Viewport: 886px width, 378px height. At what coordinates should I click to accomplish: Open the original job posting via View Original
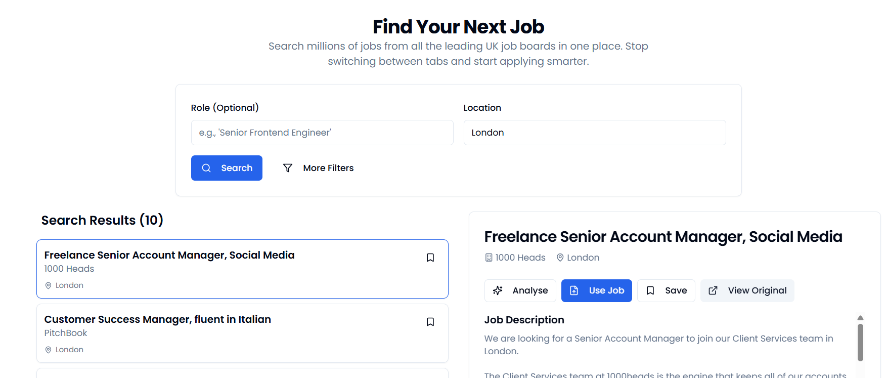[747, 290]
